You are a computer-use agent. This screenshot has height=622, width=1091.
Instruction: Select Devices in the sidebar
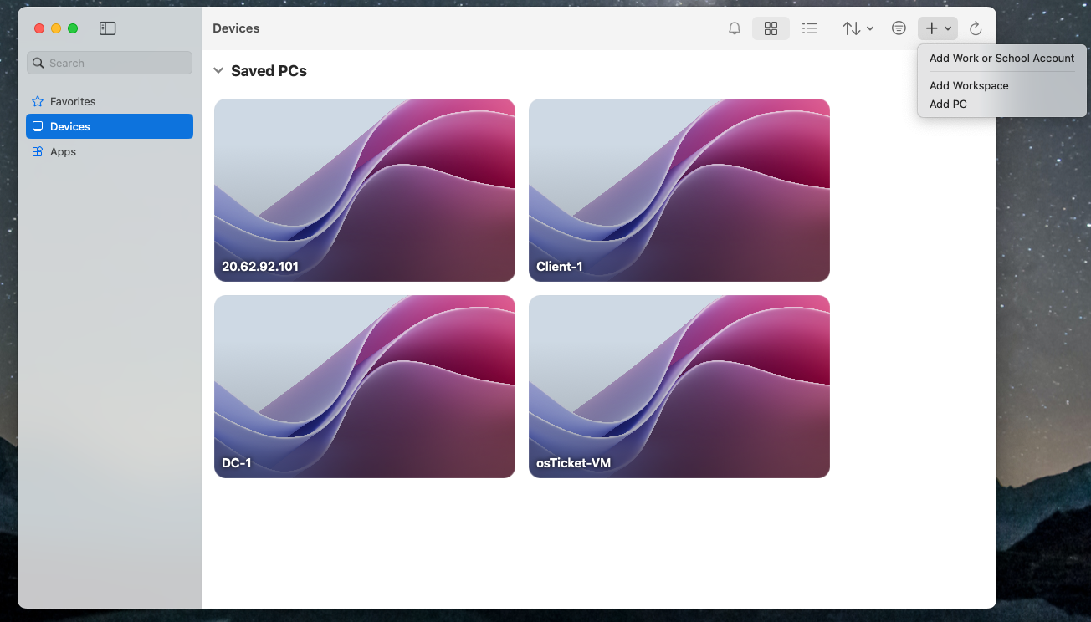110,126
